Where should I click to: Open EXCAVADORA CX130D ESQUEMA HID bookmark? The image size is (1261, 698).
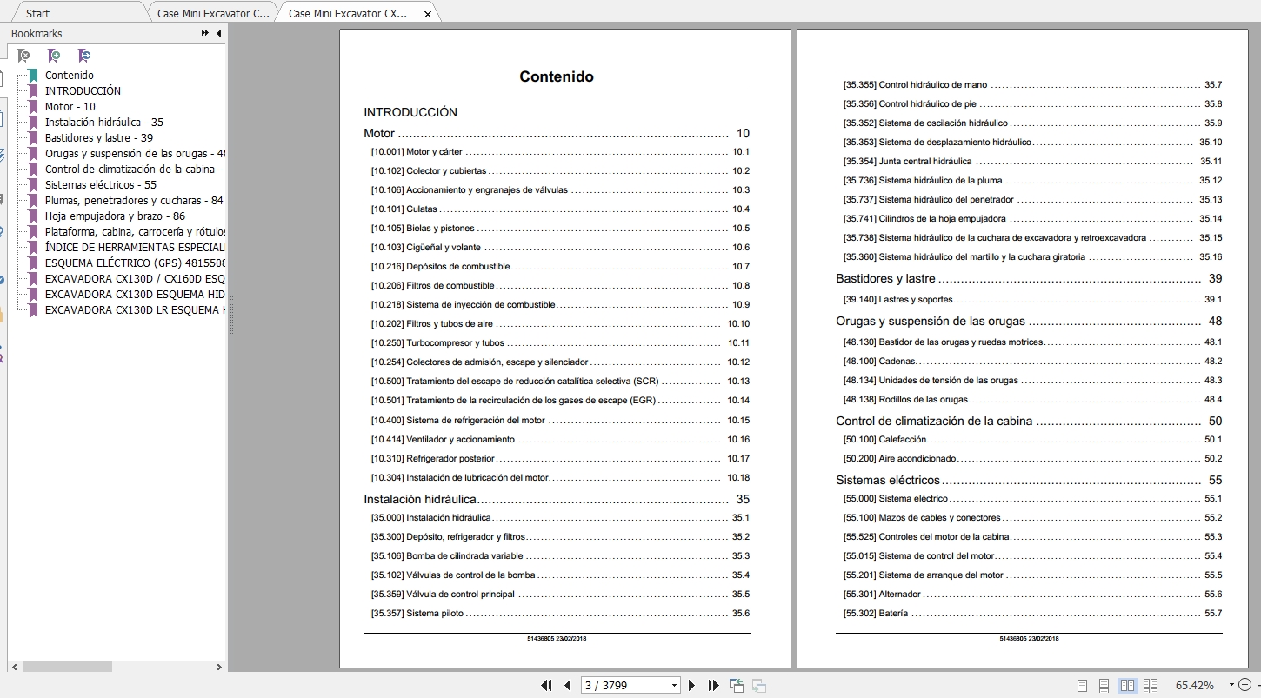pos(135,295)
